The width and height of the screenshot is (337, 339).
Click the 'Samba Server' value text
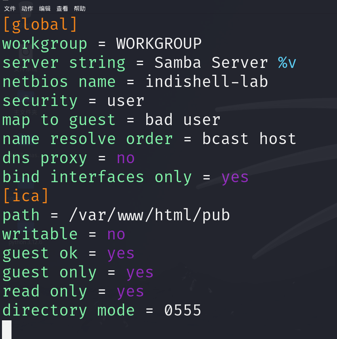211,62
